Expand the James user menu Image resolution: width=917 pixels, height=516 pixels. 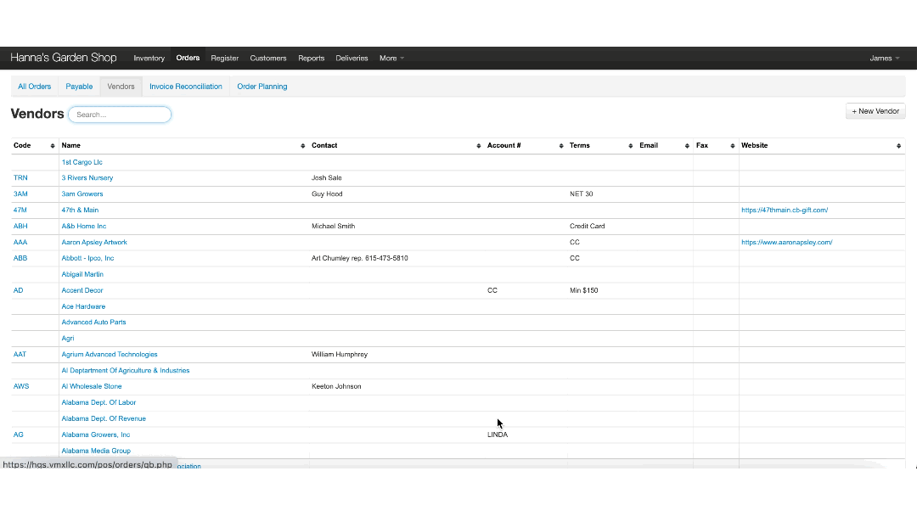pyautogui.click(x=884, y=59)
